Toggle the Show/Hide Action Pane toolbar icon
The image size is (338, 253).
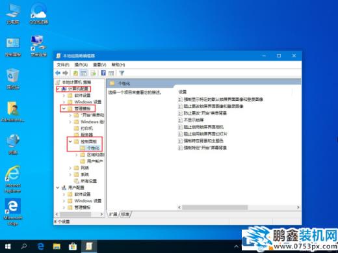point(111,73)
